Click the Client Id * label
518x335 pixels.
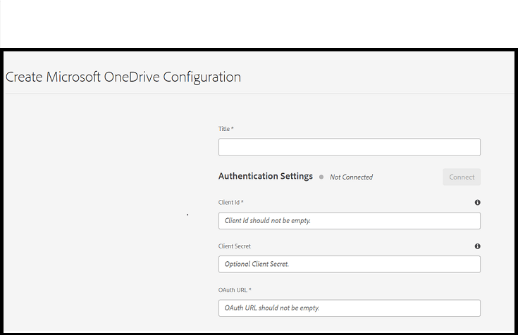(x=230, y=202)
